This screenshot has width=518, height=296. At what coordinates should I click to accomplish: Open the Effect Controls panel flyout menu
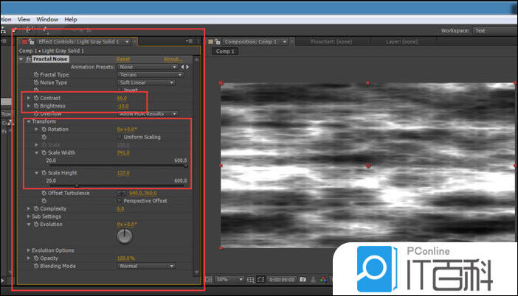pyautogui.click(x=190, y=41)
